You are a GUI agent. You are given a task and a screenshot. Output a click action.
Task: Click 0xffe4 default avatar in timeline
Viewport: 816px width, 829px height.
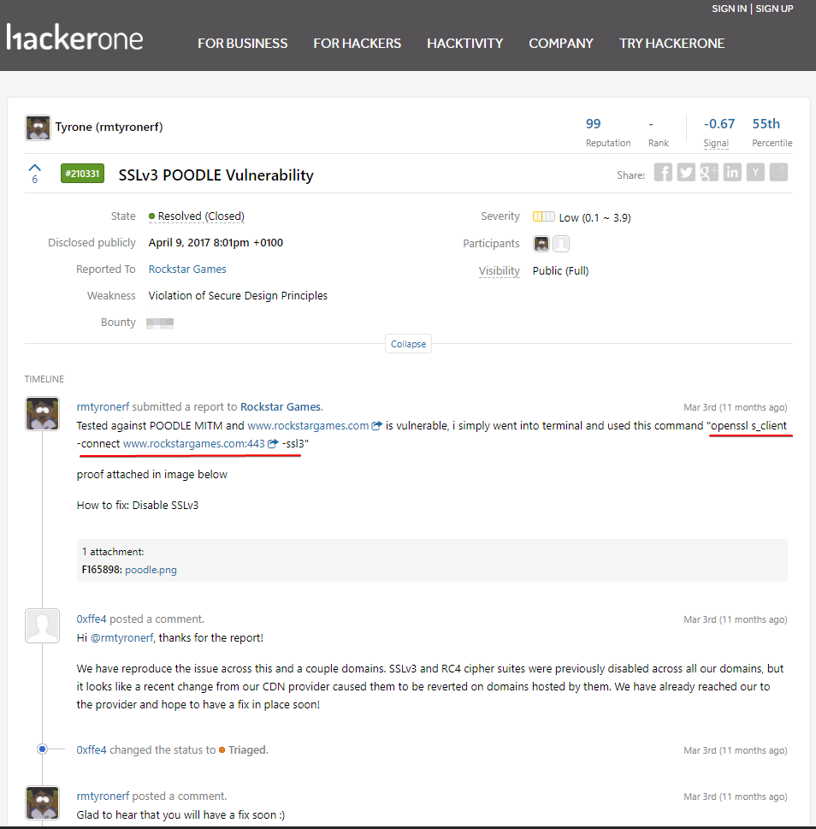click(42, 625)
